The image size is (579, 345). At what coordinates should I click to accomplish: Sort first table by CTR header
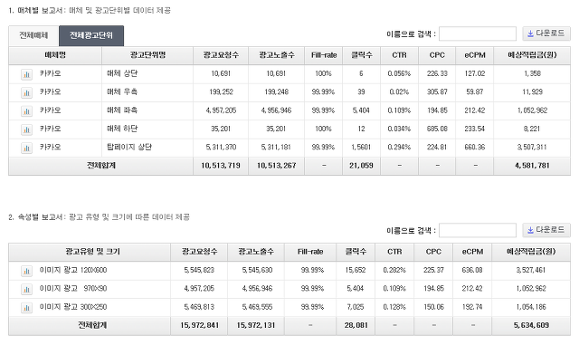(x=399, y=55)
